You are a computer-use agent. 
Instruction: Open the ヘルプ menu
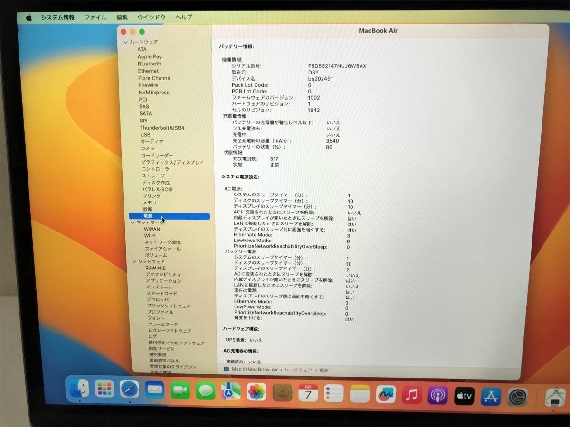[x=184, y=17]
